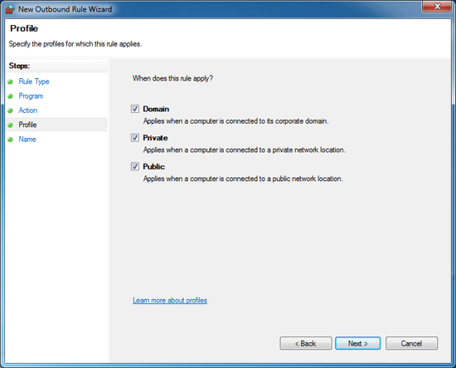Close the New Outbound Rule Wizard window
Image resolution: width=456 pixels, height=368 pixels.
pyautogui.click(x=437, y=7)
